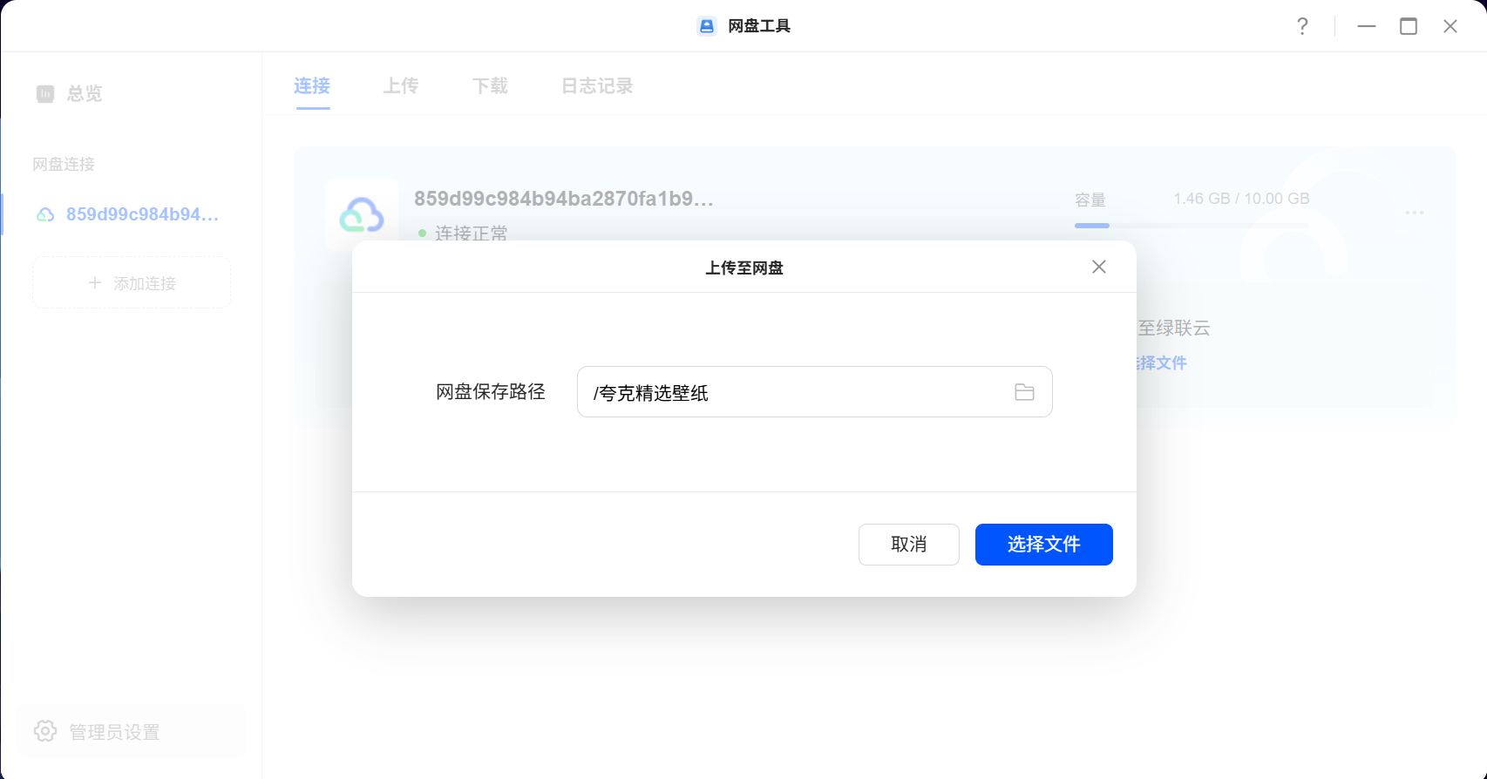Open the 日志记录 tab
The width and height of the screenshot is (1487, 779).
click(597, 85)
